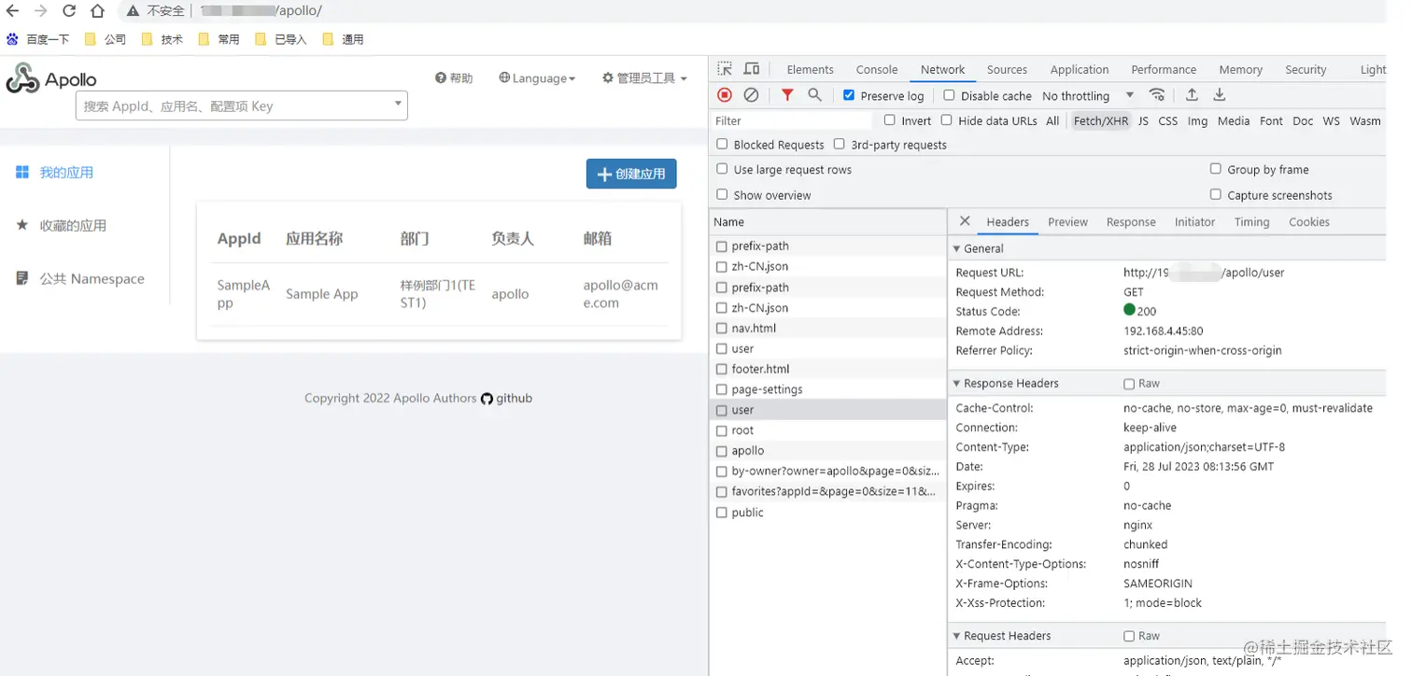Collapse the Response Headers section
The height and width of the screenshot is (676, 1412).
tap(955, 383)
